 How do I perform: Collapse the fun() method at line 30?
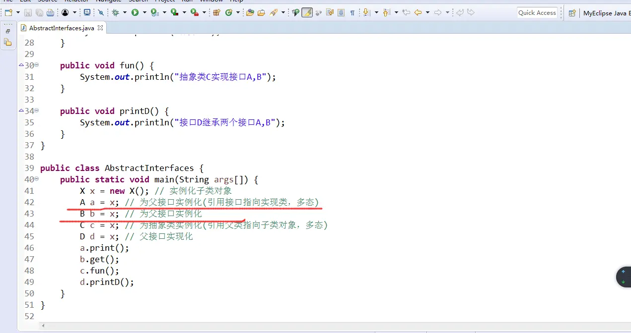pos(37,65)
